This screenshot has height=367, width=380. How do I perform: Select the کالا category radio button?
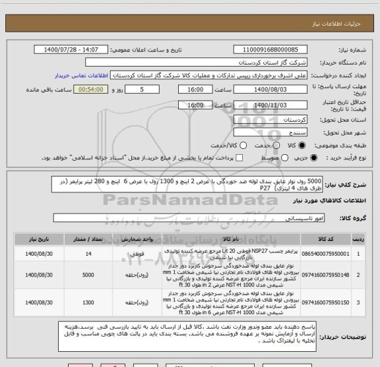pyautogui.click(x=302, y=145)
